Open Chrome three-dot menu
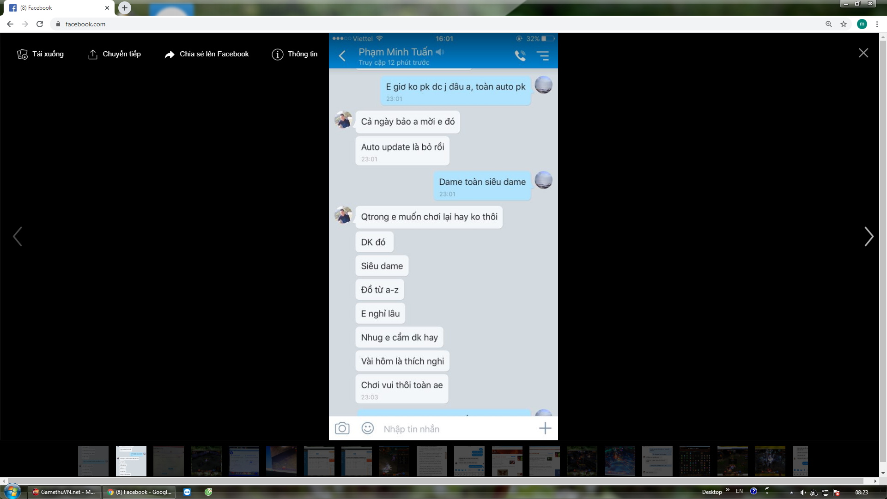Screen dimensions: 887x499 coord(877,24)
